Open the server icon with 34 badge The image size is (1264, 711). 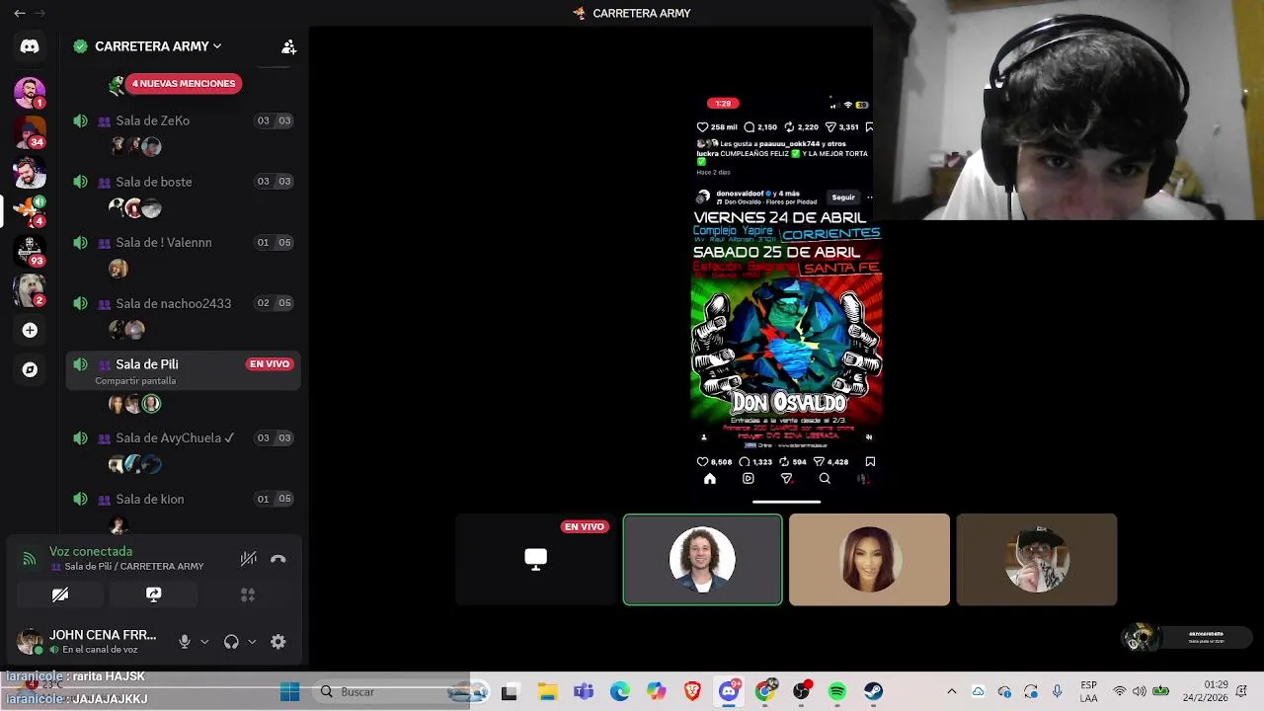coord(30,131)
